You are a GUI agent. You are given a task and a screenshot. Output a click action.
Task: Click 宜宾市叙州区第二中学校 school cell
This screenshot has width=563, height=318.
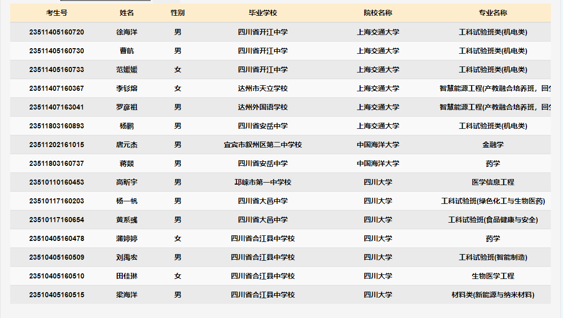263,145
